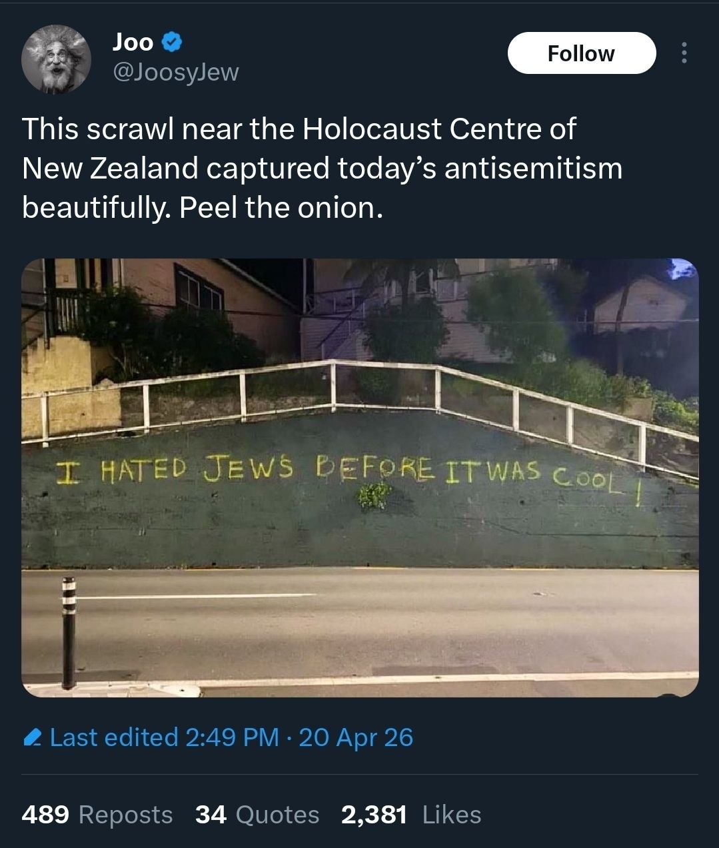The width and height of the screenshot is (719, 848).
Task: Click the "Peel the onion." sentence
Action: click(281, 209)
